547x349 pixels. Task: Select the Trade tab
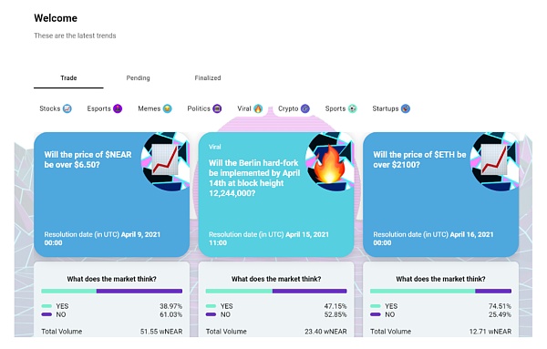coord(68,78)
